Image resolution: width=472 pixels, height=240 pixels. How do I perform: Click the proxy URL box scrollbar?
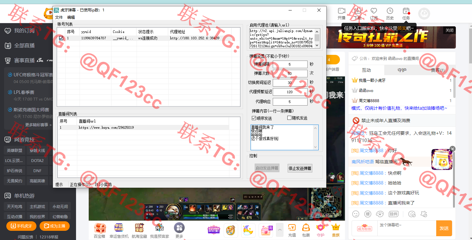(317, 38)
